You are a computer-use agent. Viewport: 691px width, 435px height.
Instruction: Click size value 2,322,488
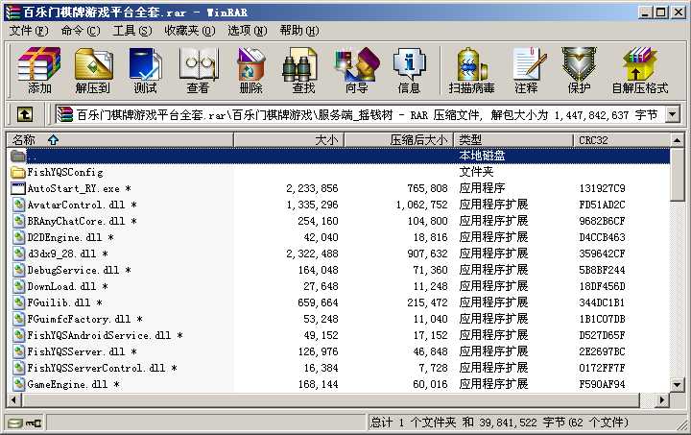click(x=312, y=254)
